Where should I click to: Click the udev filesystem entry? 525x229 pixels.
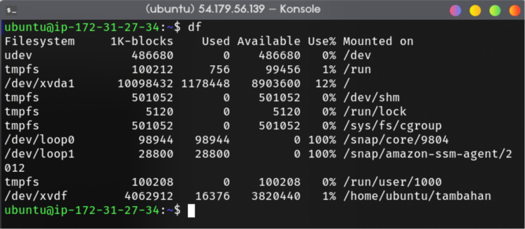[x=18, y=55]
